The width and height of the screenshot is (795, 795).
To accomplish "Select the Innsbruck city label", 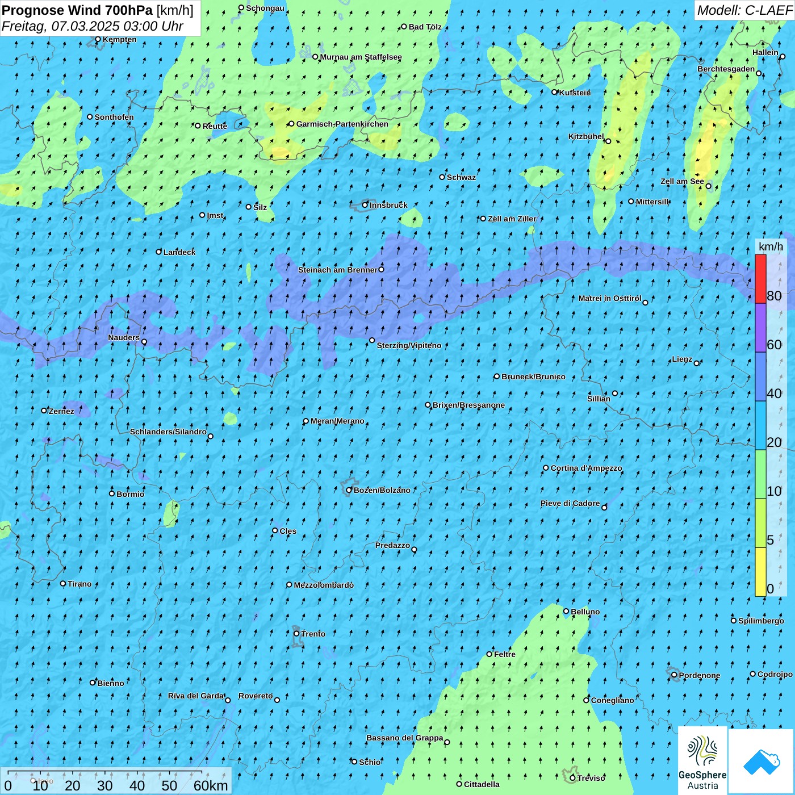I will coord(388,205).
